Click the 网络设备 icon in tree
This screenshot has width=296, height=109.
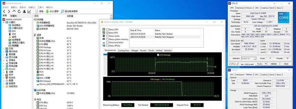click(x=7, y=66)
